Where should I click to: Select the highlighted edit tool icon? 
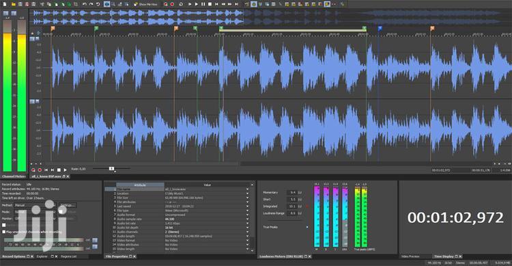tap(106, 4)
